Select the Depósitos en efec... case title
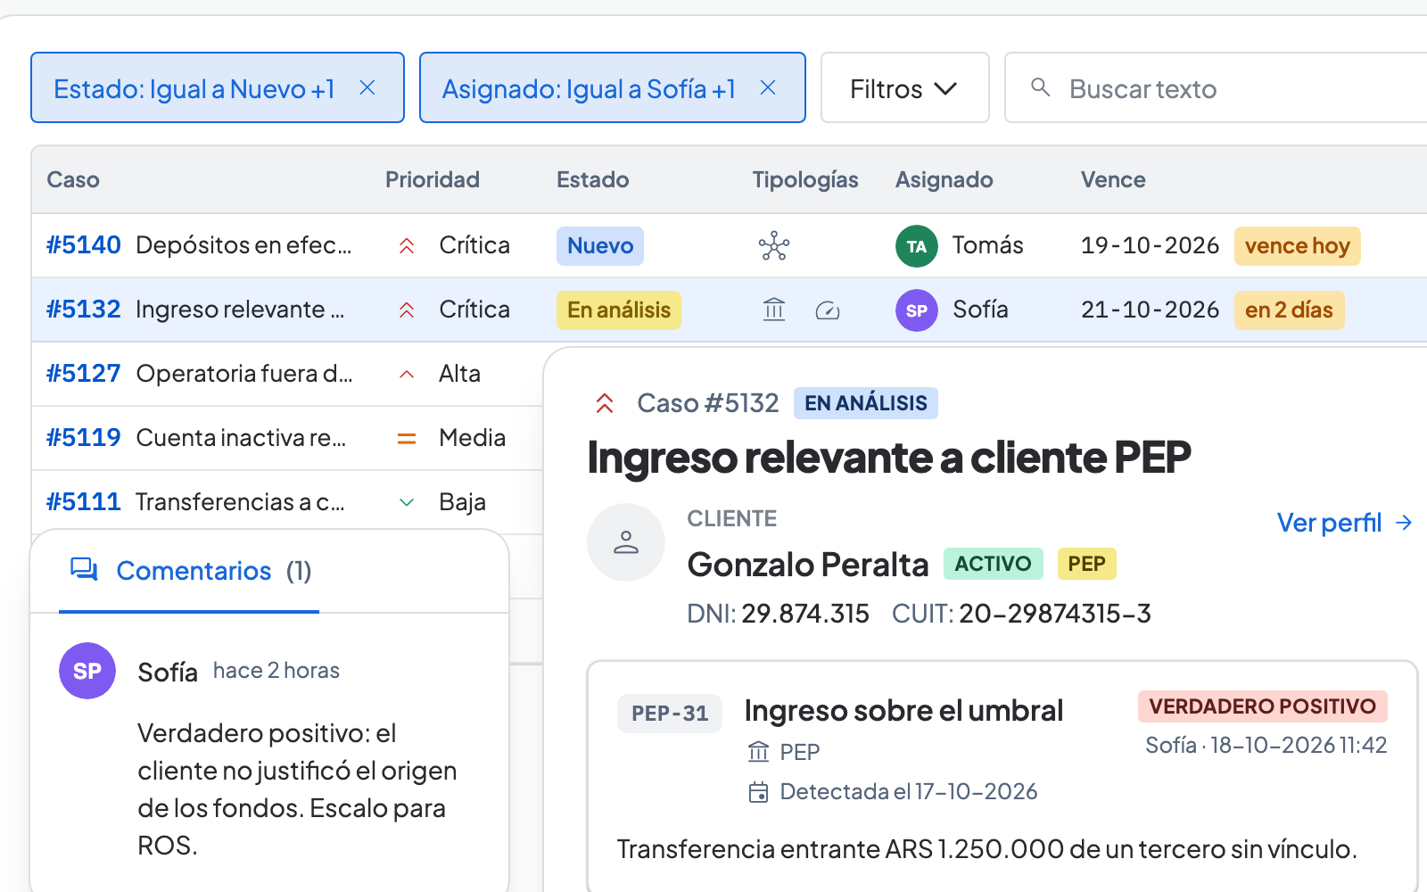This screenshot has width=1427, height=892. coord(243,245)
